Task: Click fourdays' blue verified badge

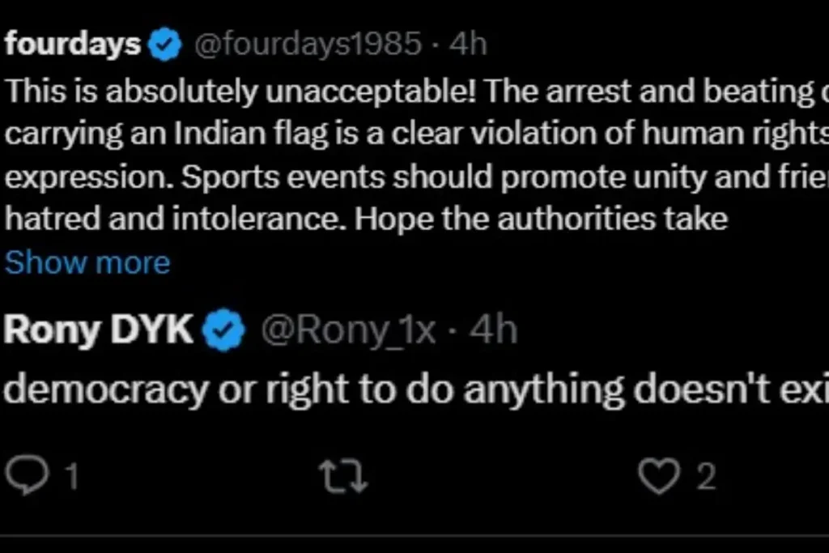Action: pyautogui.click(x=165, y=44)
